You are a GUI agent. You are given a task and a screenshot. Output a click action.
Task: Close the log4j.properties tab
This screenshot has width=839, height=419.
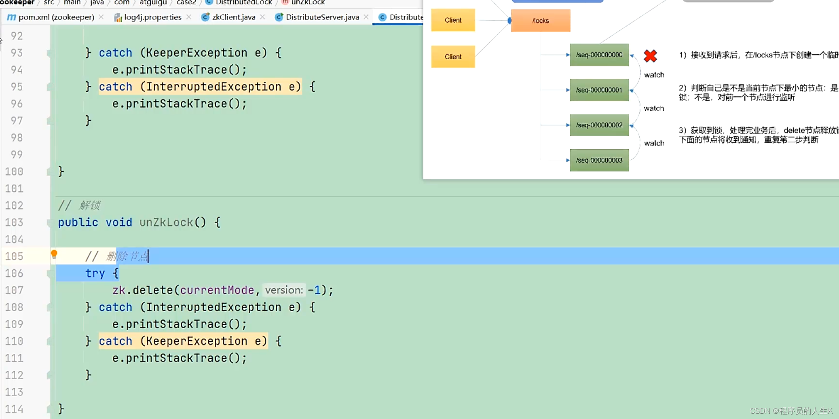(189, 17)
